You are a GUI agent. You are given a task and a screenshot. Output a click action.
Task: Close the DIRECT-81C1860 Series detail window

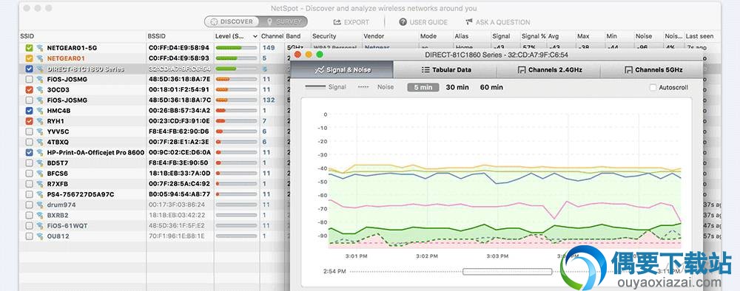click(297, 55)
